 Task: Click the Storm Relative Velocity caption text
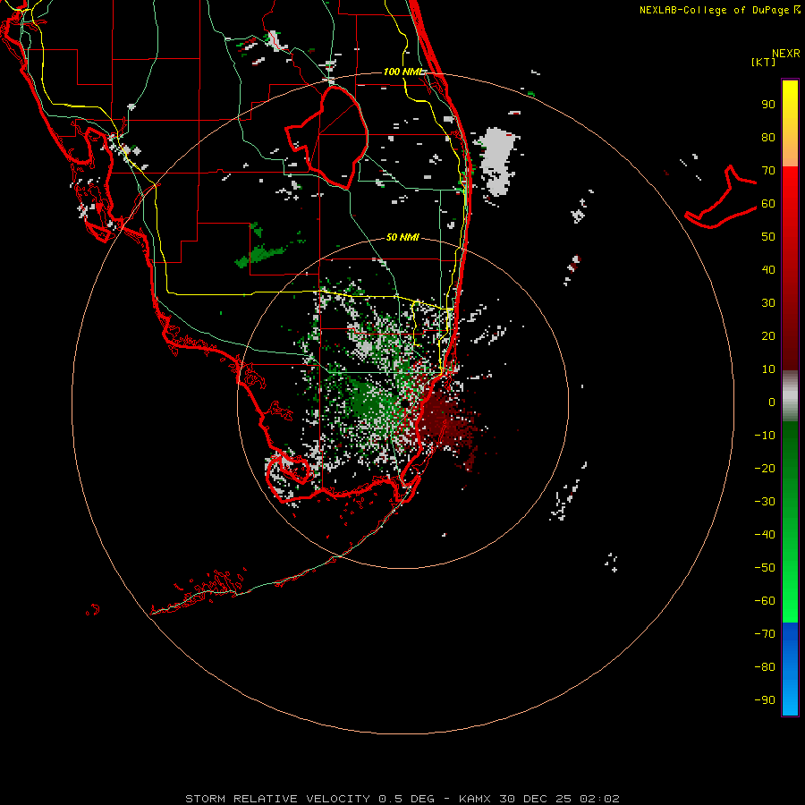pos(402,799)
